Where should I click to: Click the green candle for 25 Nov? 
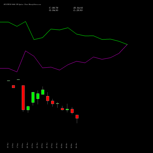[43, 92]
